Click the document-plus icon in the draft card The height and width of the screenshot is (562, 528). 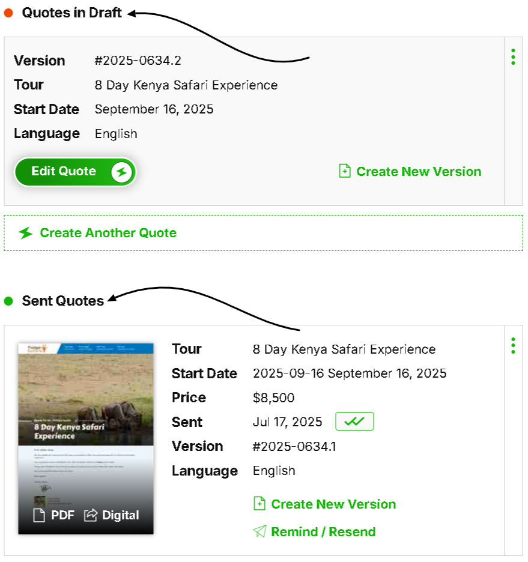[345, 171]
